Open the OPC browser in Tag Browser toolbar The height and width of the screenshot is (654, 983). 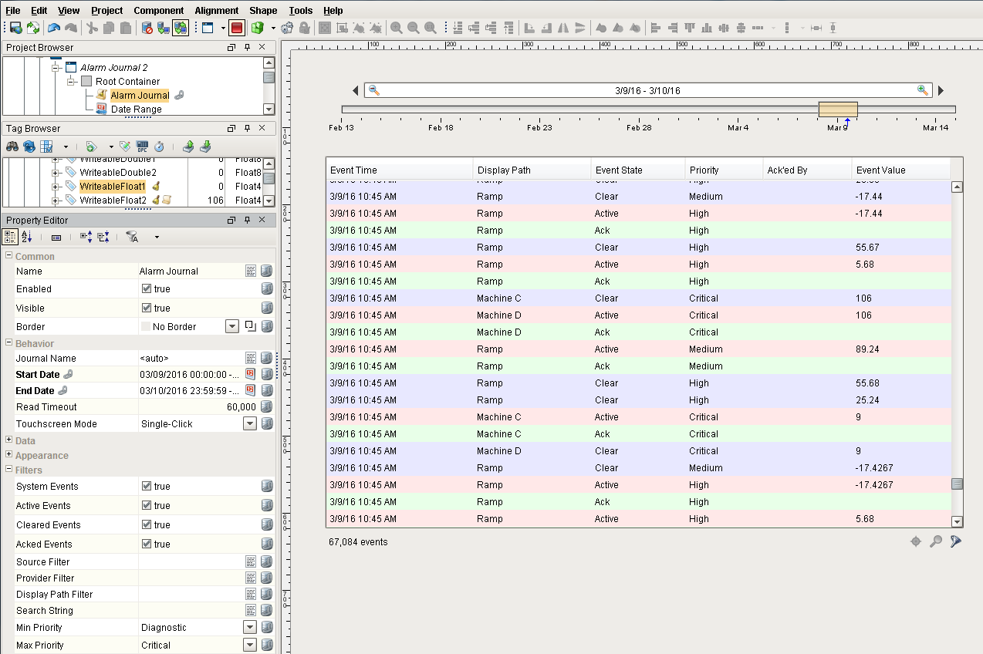[x=141, y=147]
